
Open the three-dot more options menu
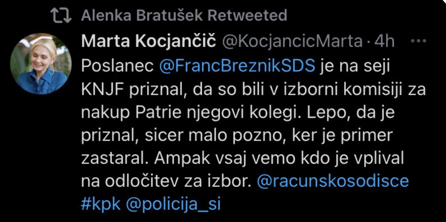point(419,42)
